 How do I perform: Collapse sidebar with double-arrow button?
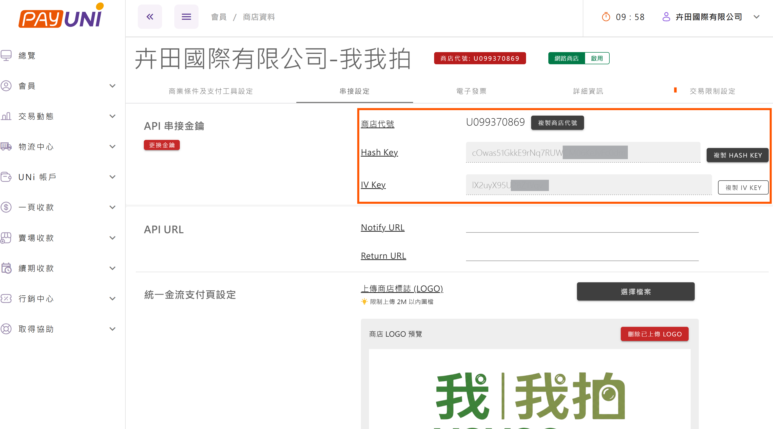point(150,17)
